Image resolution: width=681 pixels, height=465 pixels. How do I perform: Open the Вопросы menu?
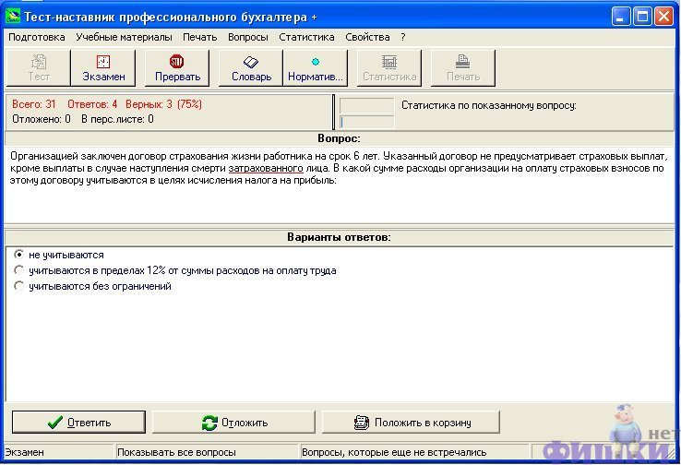248,37
